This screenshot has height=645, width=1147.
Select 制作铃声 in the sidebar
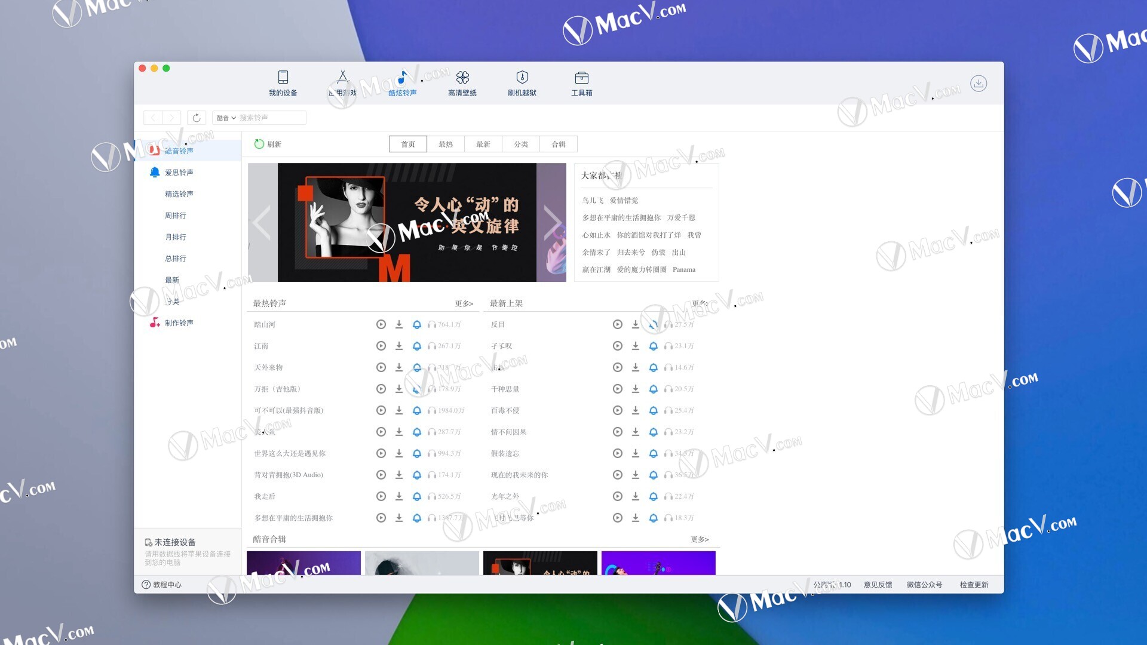tap(179, 322)
